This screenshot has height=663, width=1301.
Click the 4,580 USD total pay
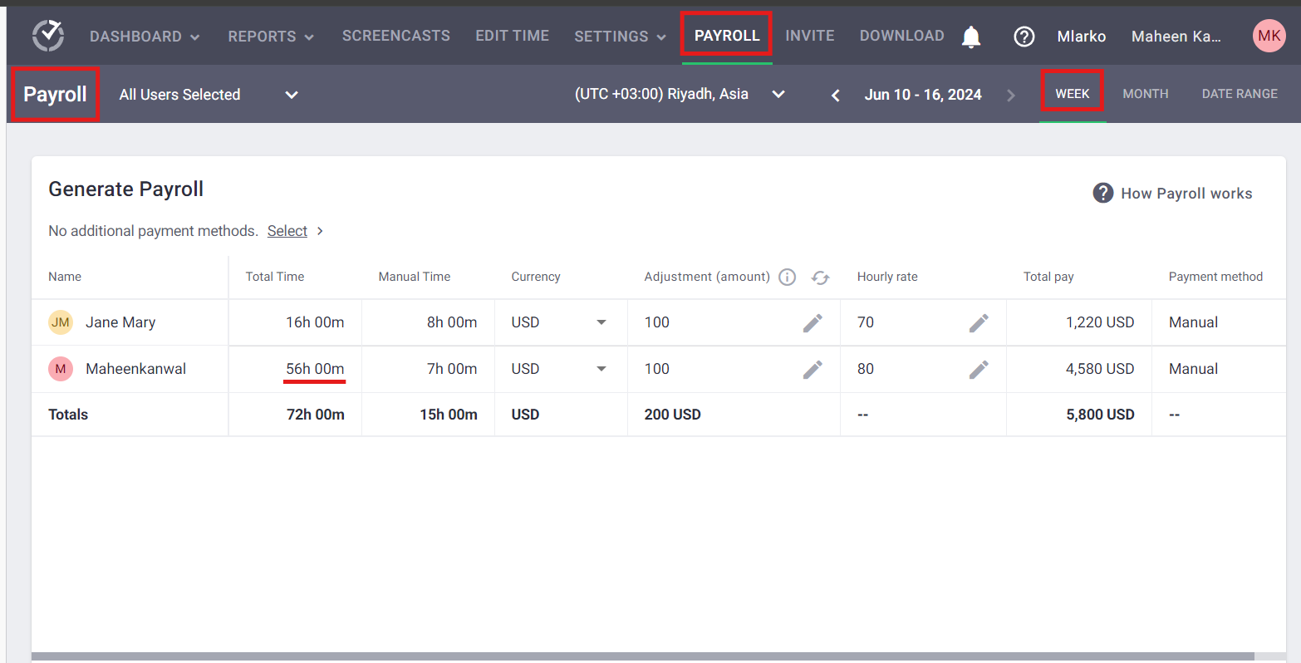click(1100, 369)
